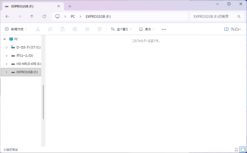Click the Share toolbar icon
Image resolution: width=247 pixels, height=153 pixels.
[87, 29]
